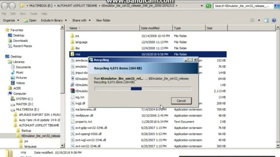Click navigation pane scroll down arrow
Screen dimensions: 280x157
pos(62,146)
